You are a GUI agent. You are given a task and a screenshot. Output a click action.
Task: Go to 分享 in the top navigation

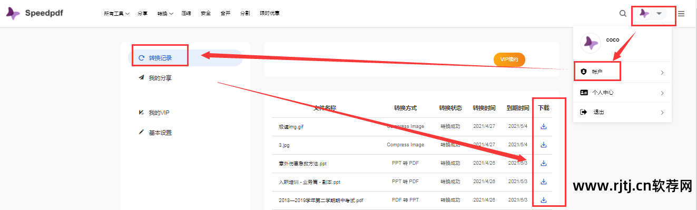[x=142, y=14]
